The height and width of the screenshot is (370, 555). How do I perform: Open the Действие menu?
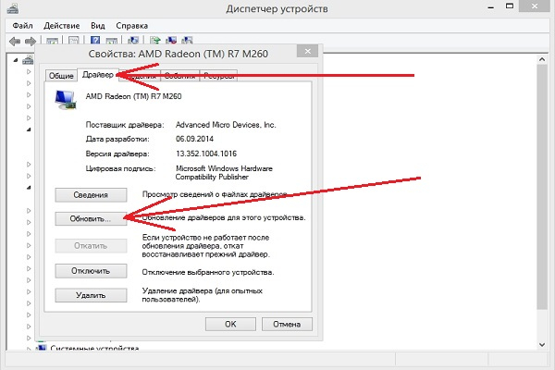62,26
